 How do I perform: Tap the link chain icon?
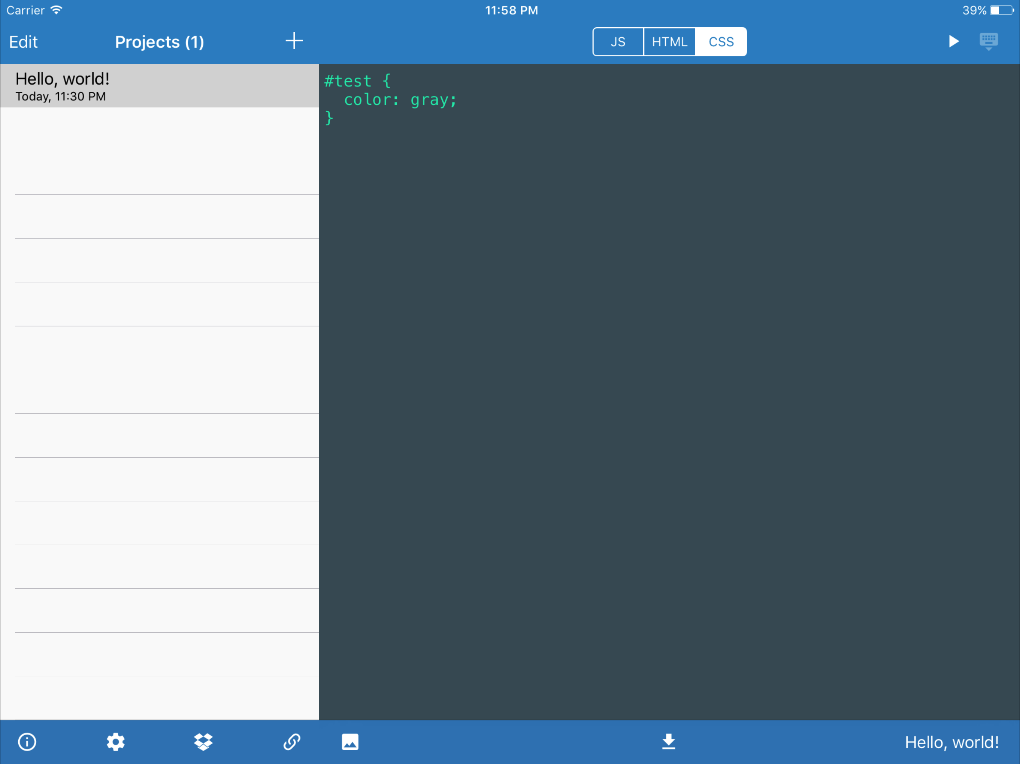tap(292, 742)
